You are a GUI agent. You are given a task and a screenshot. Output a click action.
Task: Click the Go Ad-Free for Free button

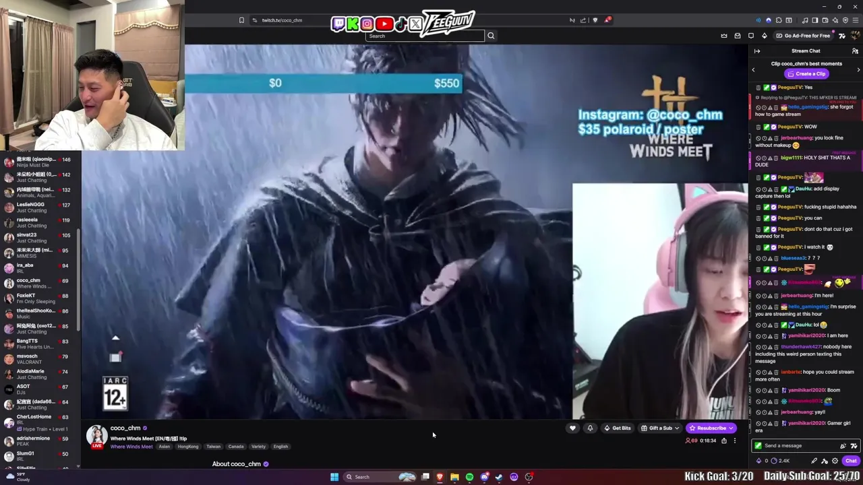point(804,36)
